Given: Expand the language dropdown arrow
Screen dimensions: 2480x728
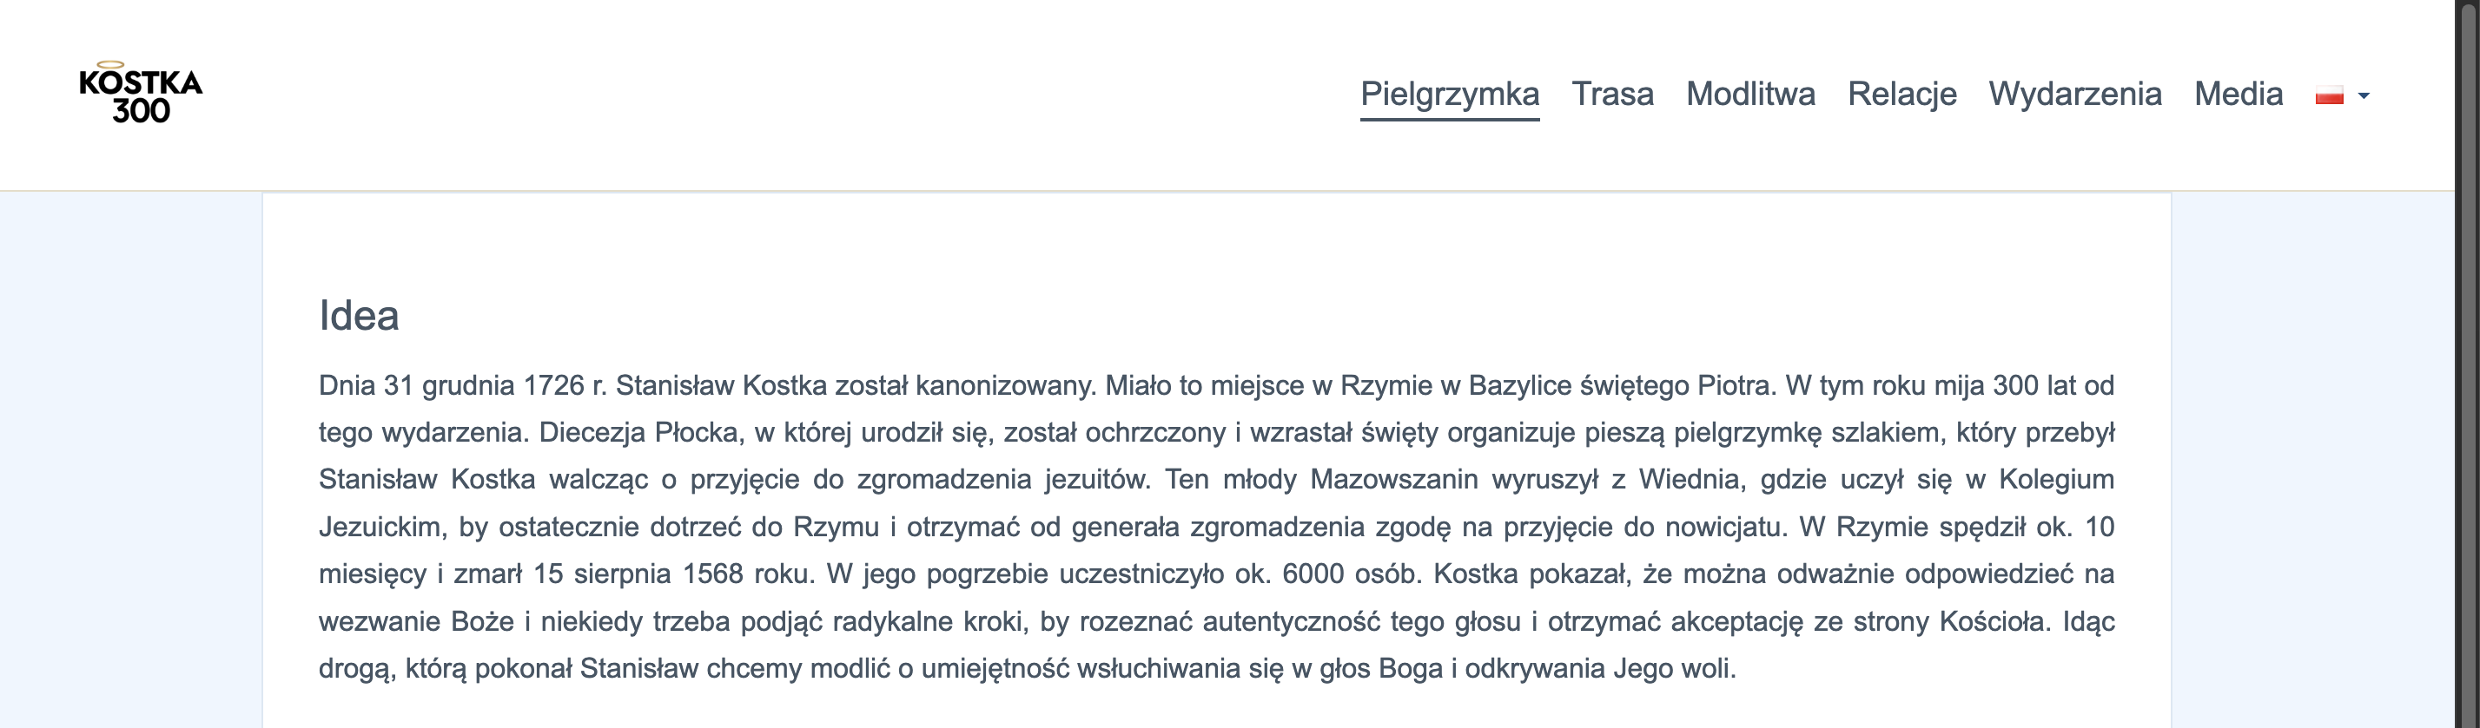Looking at the screenshot, I should pos(2364,96).
